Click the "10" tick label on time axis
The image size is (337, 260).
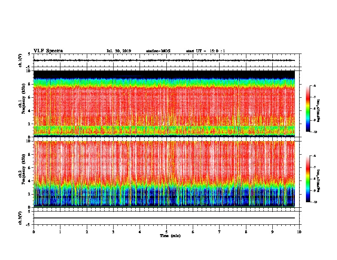pos(299,232)
